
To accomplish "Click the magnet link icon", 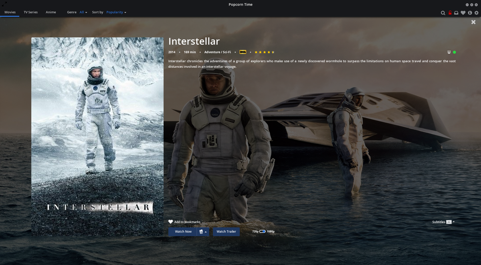I will click(449, 52).
